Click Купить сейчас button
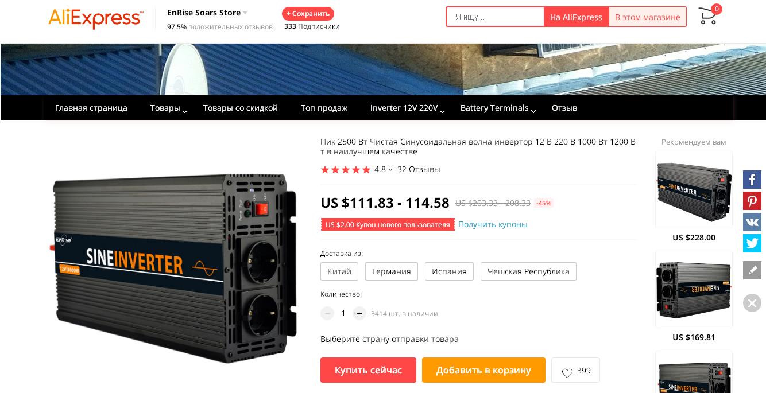 click(368, 370)
